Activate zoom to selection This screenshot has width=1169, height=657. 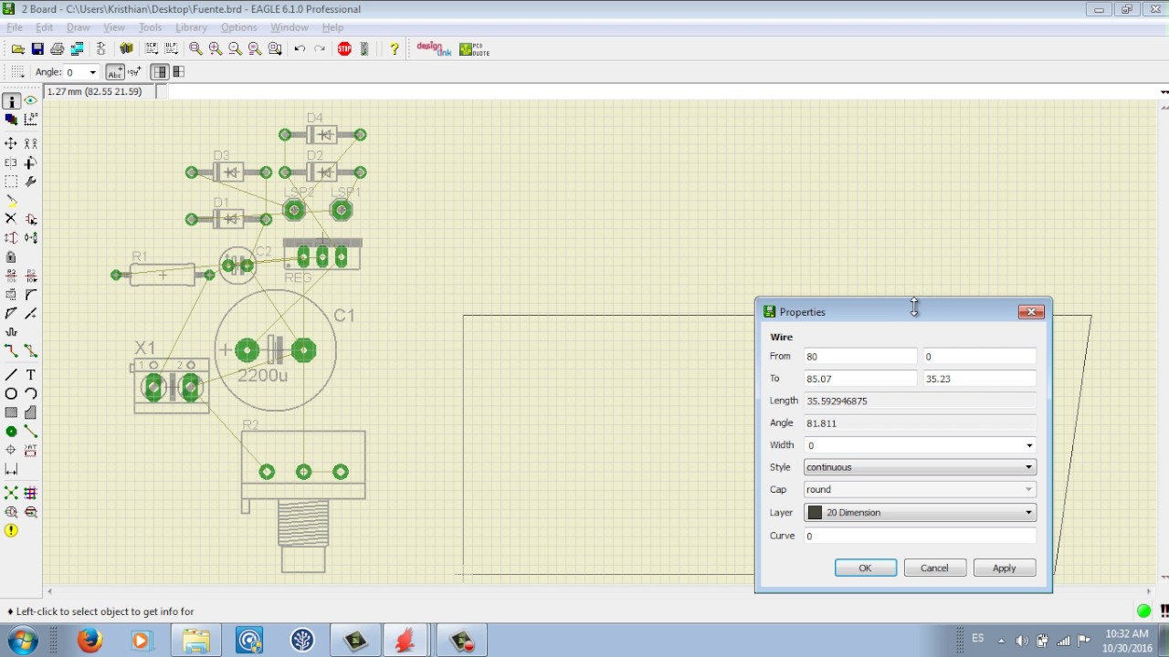pos(275,48)
